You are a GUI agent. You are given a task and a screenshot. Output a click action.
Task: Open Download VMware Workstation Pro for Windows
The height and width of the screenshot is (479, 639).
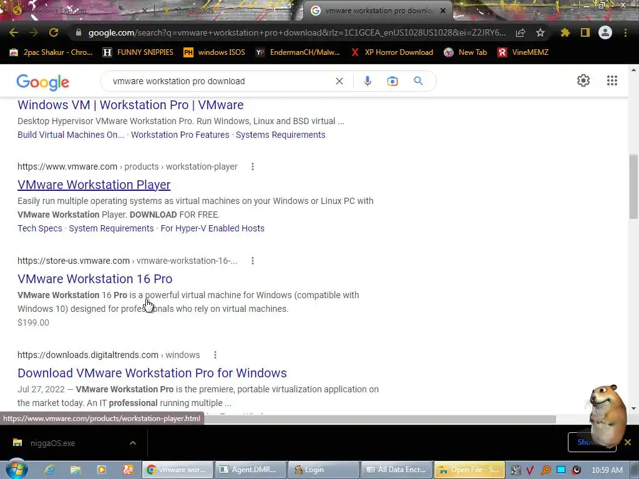(x=152, y=373)
